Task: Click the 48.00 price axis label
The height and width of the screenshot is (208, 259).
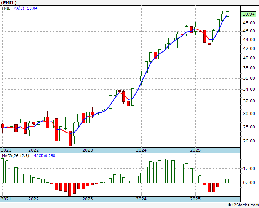Action: pyautogui.click(x=249, y=23)
